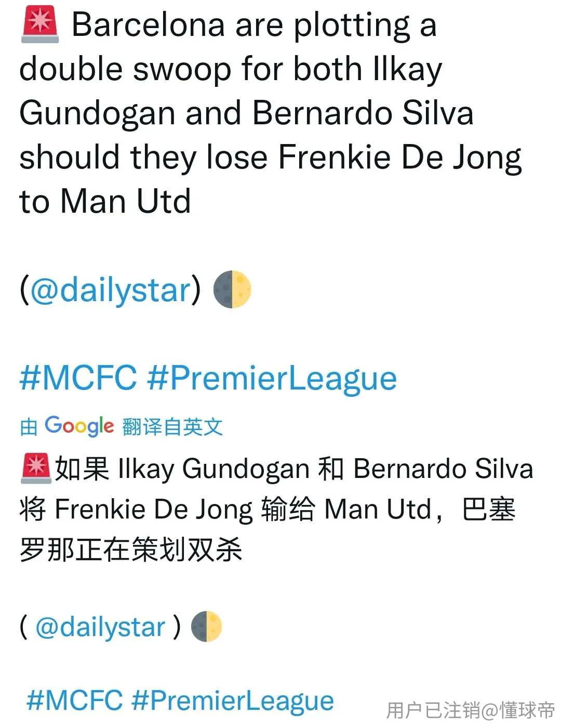Click the half-moon emoji in the translated section
Screen dimensions: 561x726
[x=206, y=627]
